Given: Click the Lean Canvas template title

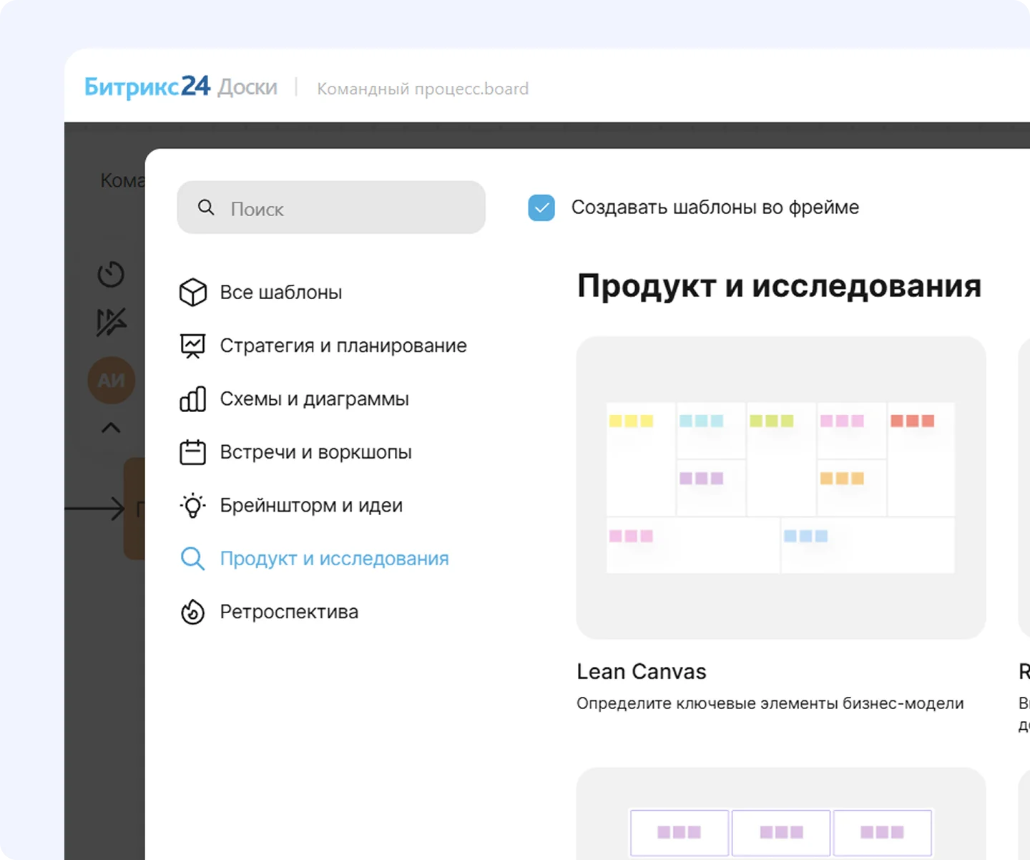Looking at the screenshot, I should (641, 672).
